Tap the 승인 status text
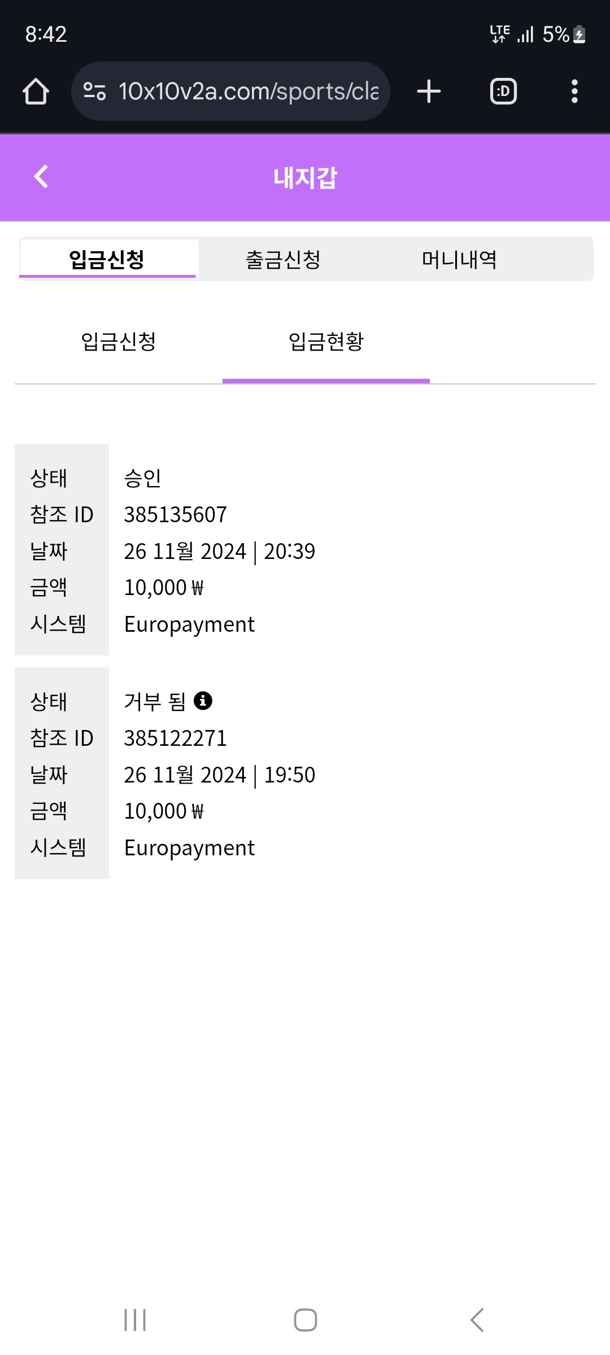 coord(142,478)
